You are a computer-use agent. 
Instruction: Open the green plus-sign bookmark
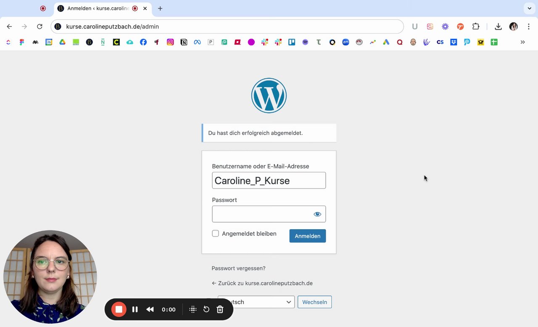tap(494, 42)
